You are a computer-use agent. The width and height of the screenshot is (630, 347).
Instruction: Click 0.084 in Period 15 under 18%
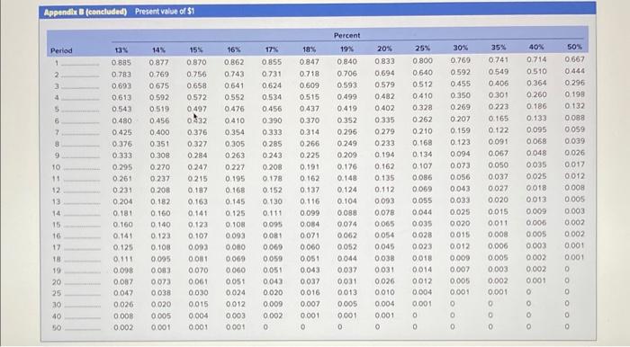[x=310, y=224]
